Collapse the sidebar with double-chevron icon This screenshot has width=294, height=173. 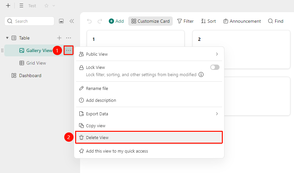72,21
